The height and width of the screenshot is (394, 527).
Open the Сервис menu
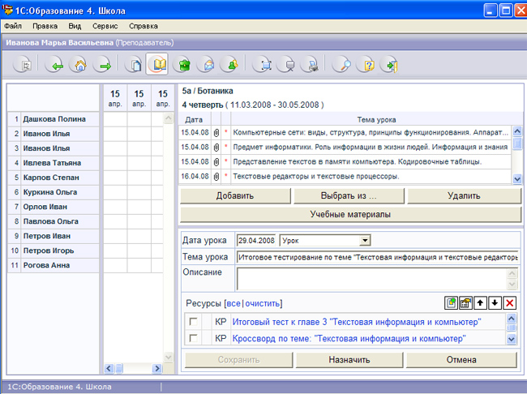pyautogui.click(x=105, y=26)
